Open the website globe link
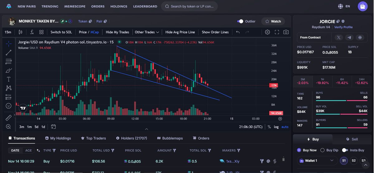374x173 pixels. [x=360, y=37]
